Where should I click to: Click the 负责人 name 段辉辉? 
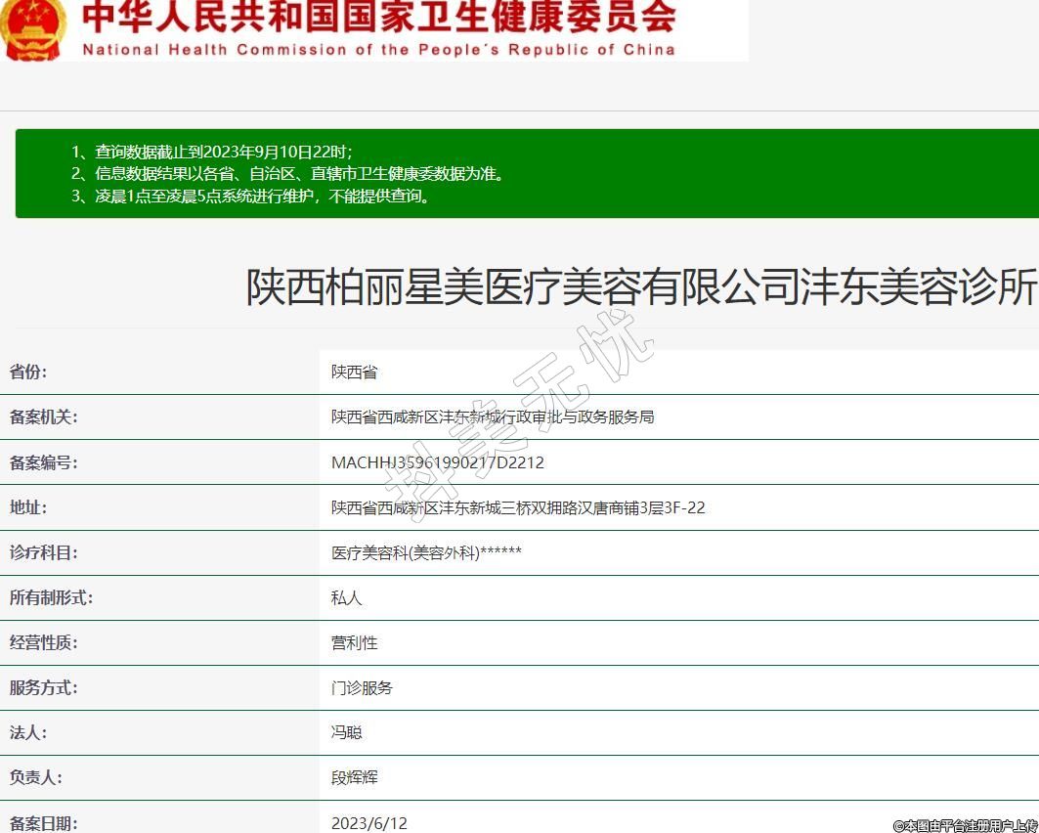(x=355, y=777)
